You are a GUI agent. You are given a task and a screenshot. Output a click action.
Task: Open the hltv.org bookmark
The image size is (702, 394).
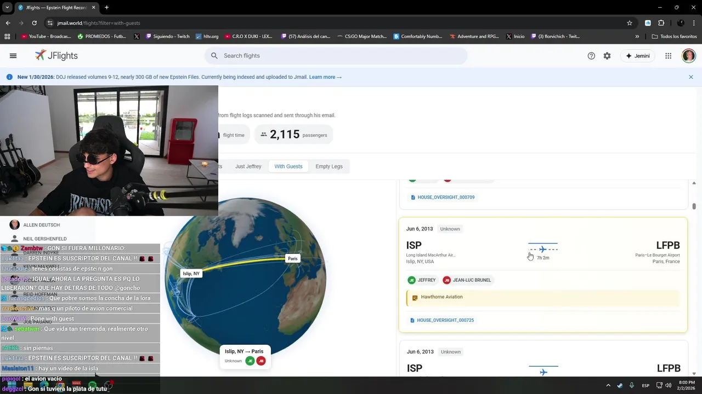(x=206, y=37)
